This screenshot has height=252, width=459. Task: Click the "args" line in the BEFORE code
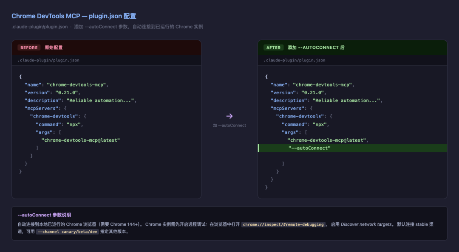coord(48,132)
